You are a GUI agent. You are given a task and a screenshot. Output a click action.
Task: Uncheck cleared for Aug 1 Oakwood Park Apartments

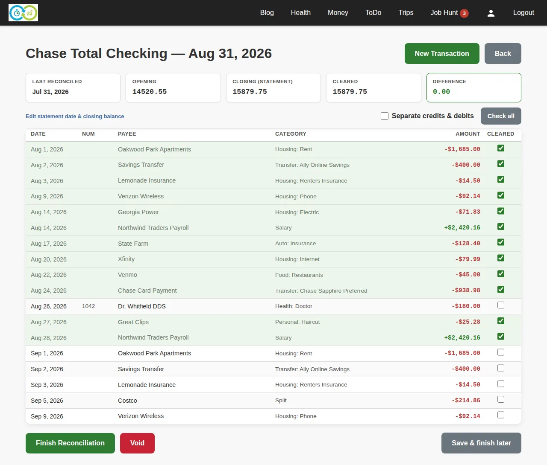(x=501, y=148)
